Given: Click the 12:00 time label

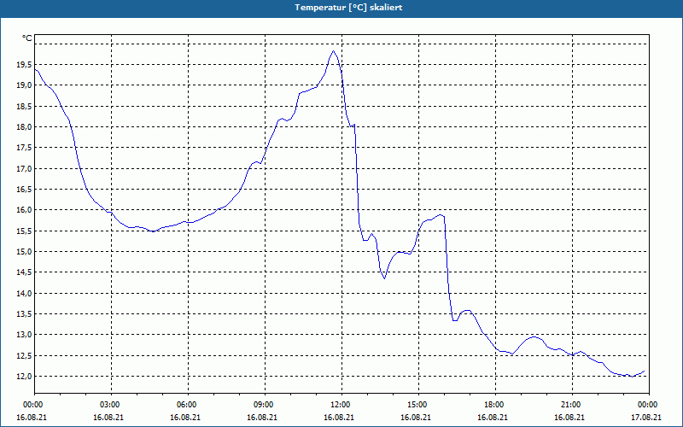Looking at the screenshot, I should coord(339,405).
